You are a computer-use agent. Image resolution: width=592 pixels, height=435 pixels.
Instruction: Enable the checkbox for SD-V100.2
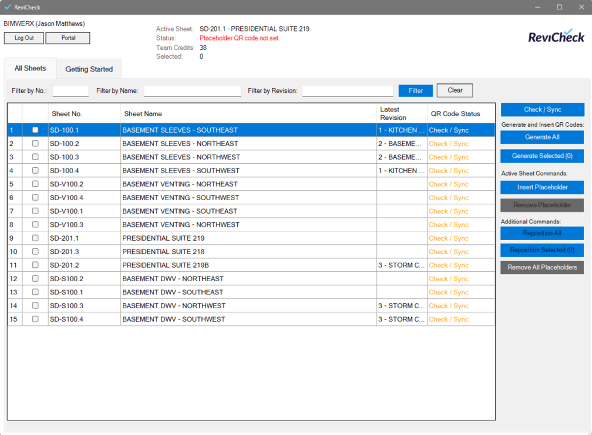pyautogui.click(x=35, y=184)
